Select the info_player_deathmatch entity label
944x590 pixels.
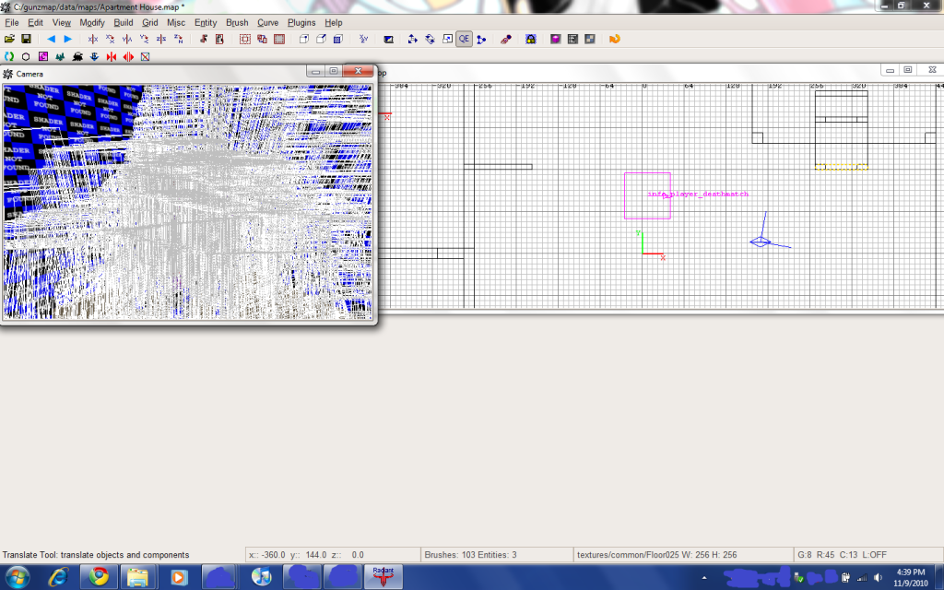[698, 195]
